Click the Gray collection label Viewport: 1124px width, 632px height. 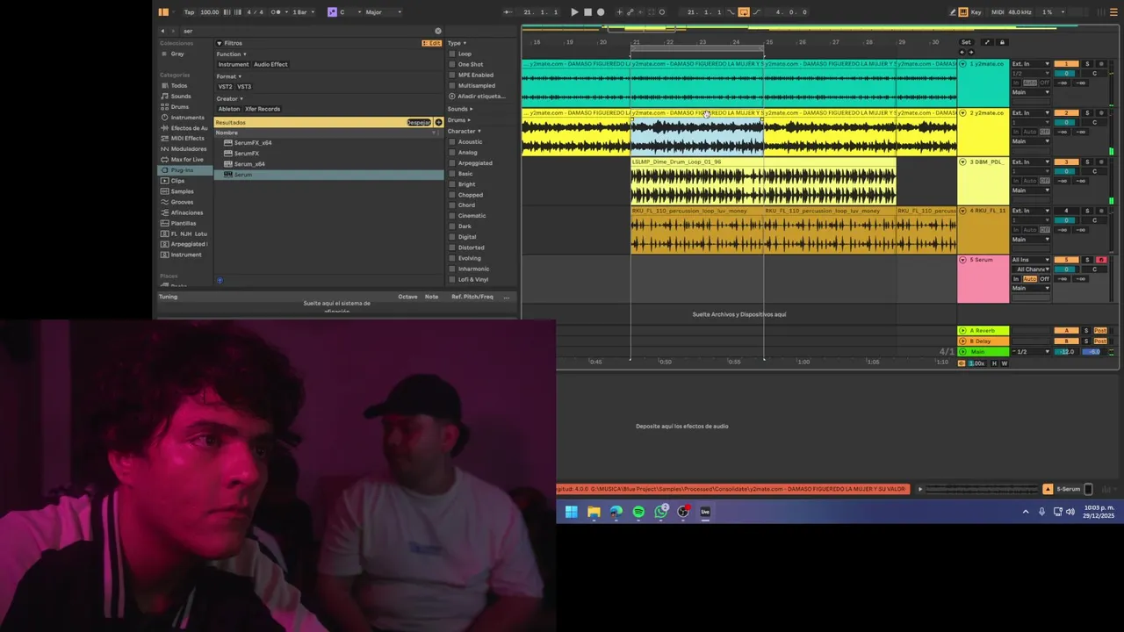177,54
